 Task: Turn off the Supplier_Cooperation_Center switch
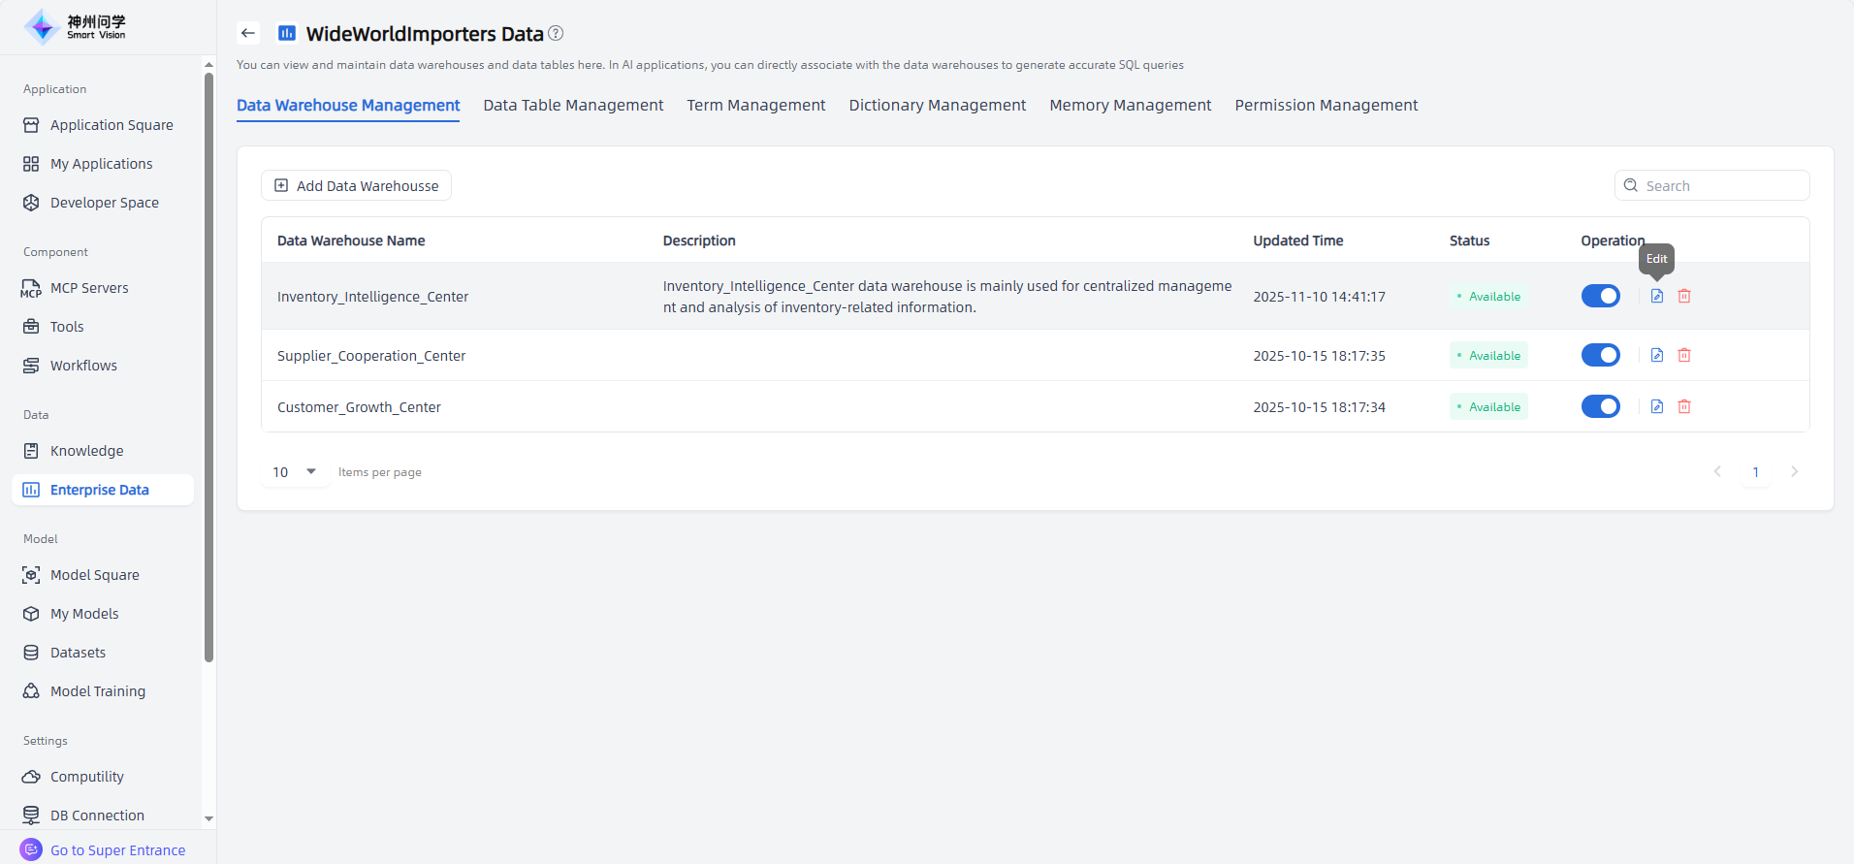[1600, 355]
